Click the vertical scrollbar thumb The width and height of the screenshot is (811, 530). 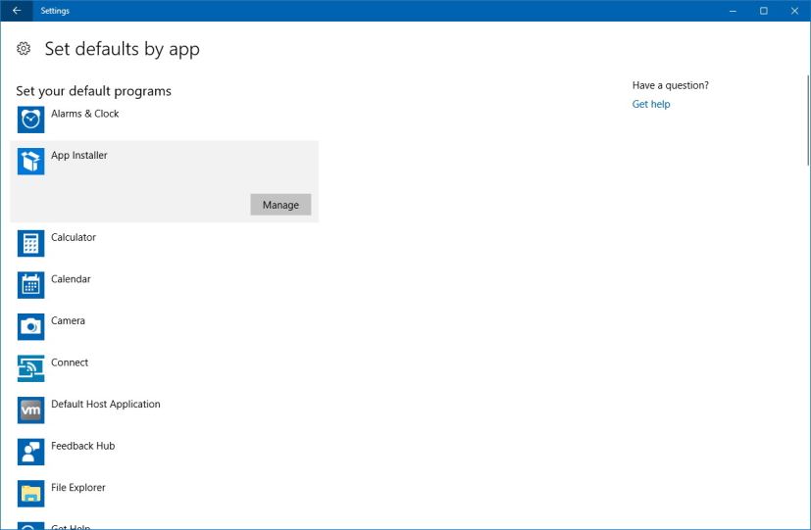(x=808, y=120)
